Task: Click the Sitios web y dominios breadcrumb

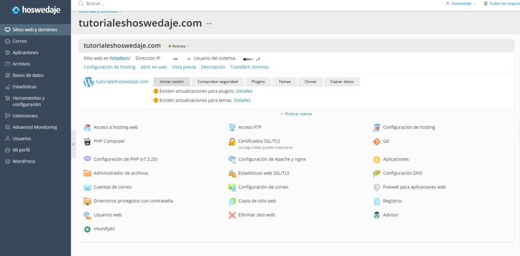Action: click(x=98, y=12)
